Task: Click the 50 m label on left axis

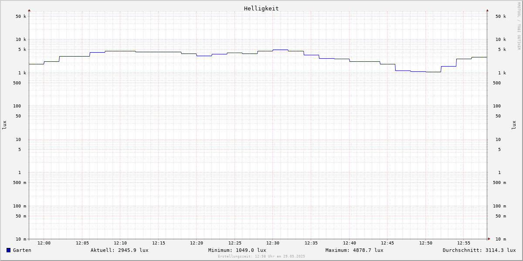Action: pos(21,216)
